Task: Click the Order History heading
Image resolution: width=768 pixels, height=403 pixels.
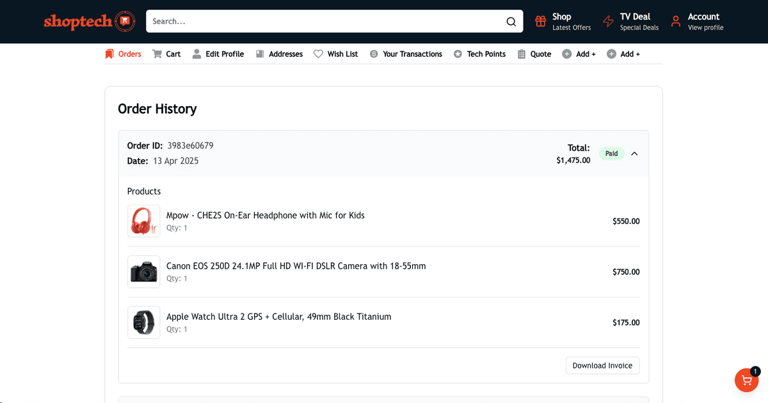Action: [157, 109]
